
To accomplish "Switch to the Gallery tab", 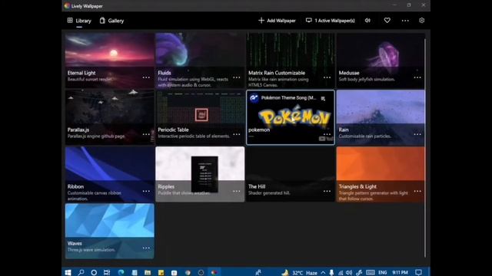I will point(111,21).
